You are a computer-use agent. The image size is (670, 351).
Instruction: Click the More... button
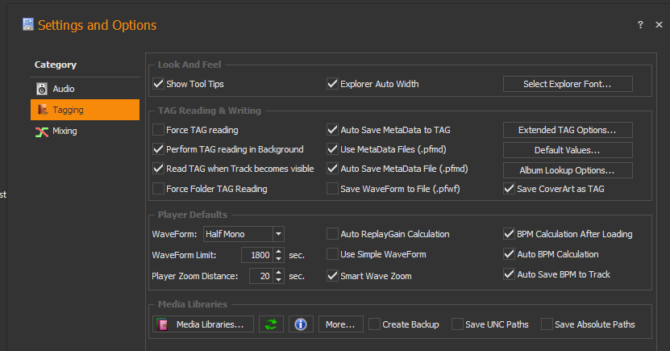click(340, 324)
